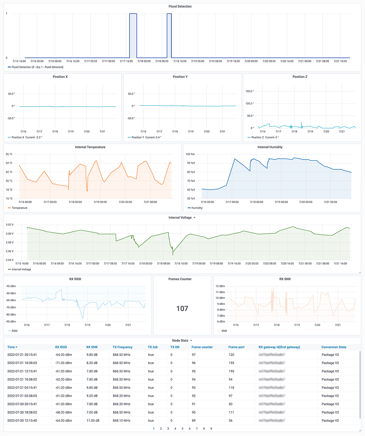Toggle the RSSI legend series

(x=15, y=331)
